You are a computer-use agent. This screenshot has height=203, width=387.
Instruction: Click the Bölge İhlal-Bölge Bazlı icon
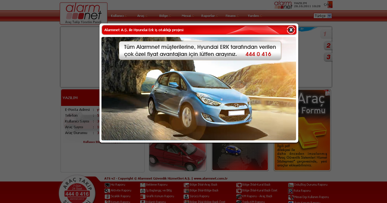(186, 191)
